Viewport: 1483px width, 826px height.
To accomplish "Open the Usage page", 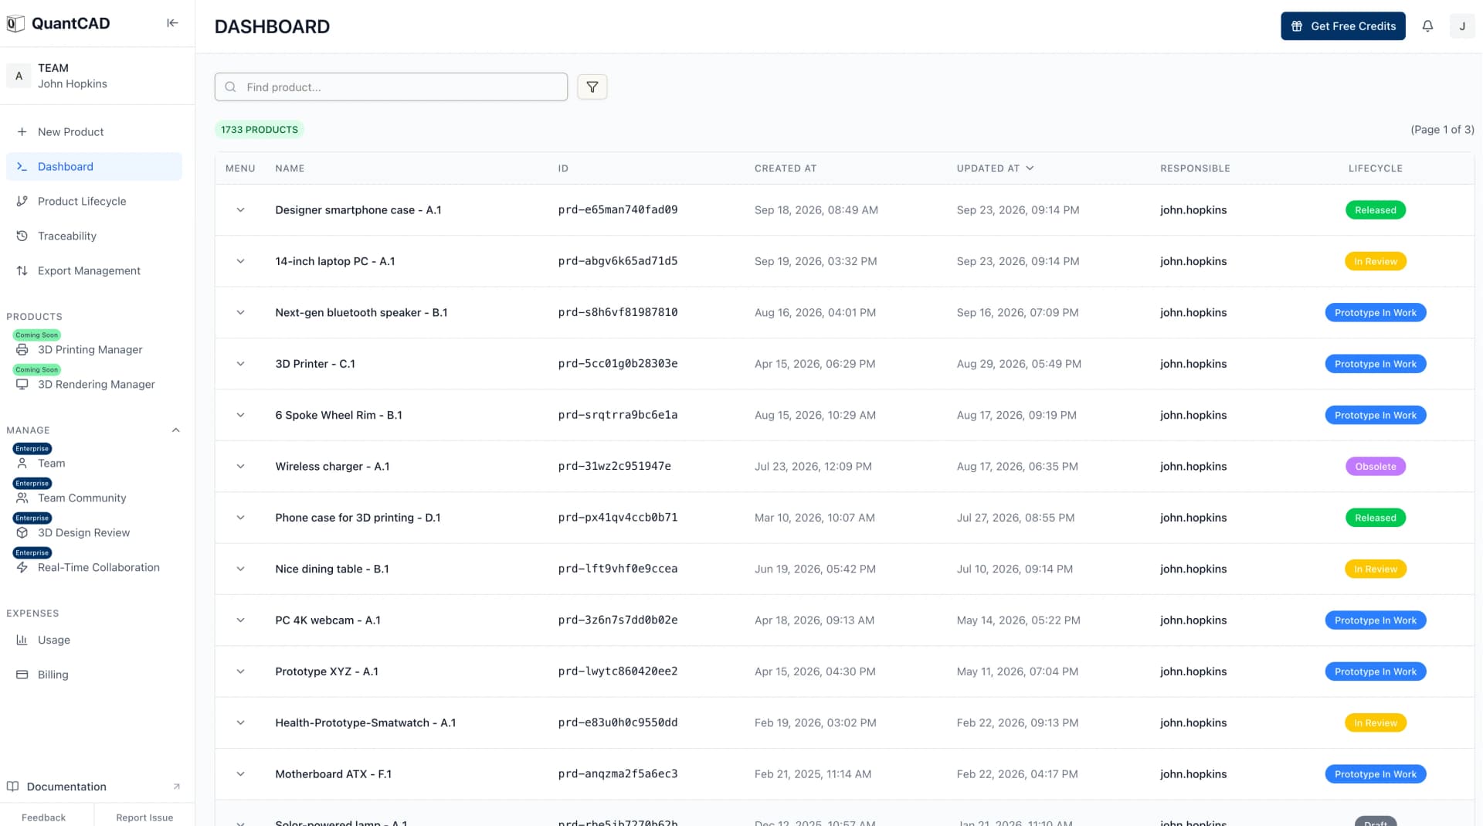I will pos(94,641).
